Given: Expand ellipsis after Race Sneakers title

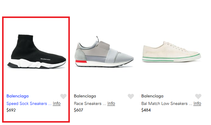Looking at the screenshot, I should [x=104, y=104].
